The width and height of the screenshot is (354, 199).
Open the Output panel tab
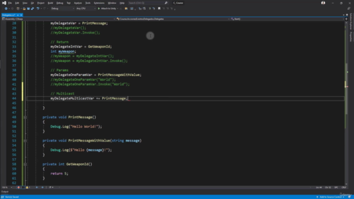(5, 192)
